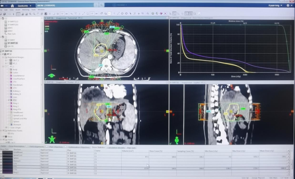Select the Plan Sum icon in tree
The image size is (295, 179).
[x=6, y=34]
